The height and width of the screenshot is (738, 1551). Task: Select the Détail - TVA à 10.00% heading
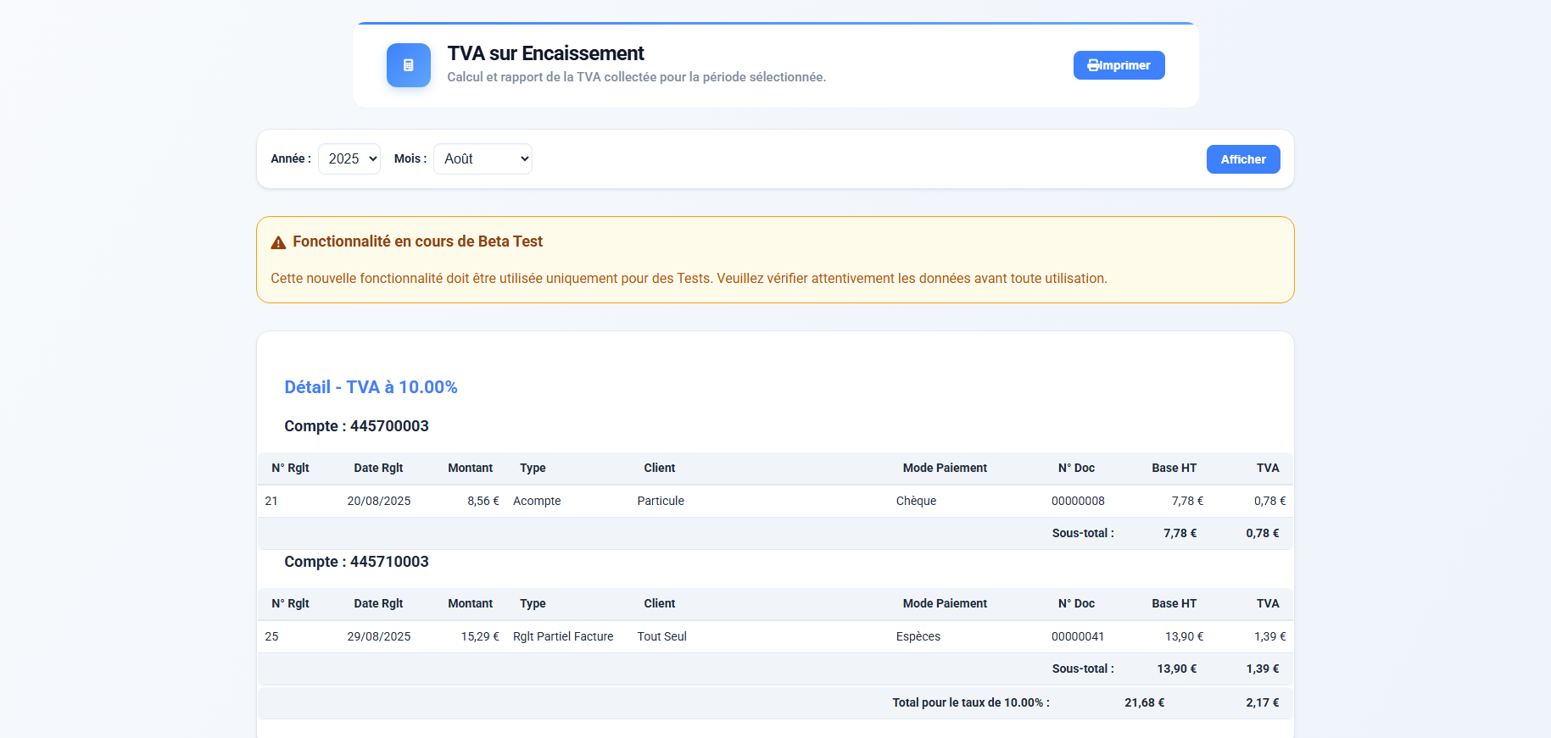(371, 387)
